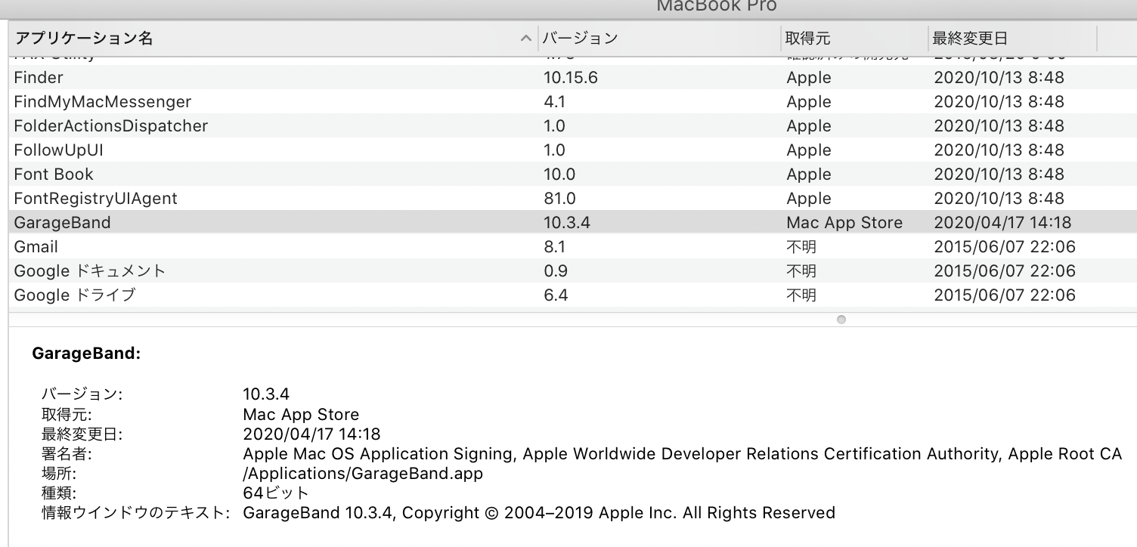Viewport: 1137px width, 547px height.
Task: Select the Gmail application row
Action: 36,247
